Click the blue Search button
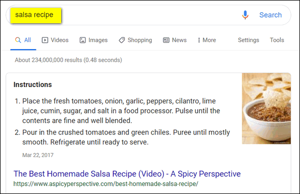 270,15
